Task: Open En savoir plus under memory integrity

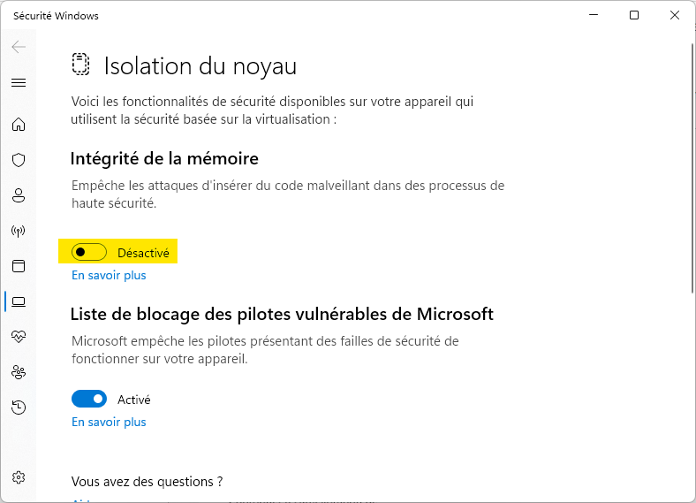Action: tap(109, 276)
